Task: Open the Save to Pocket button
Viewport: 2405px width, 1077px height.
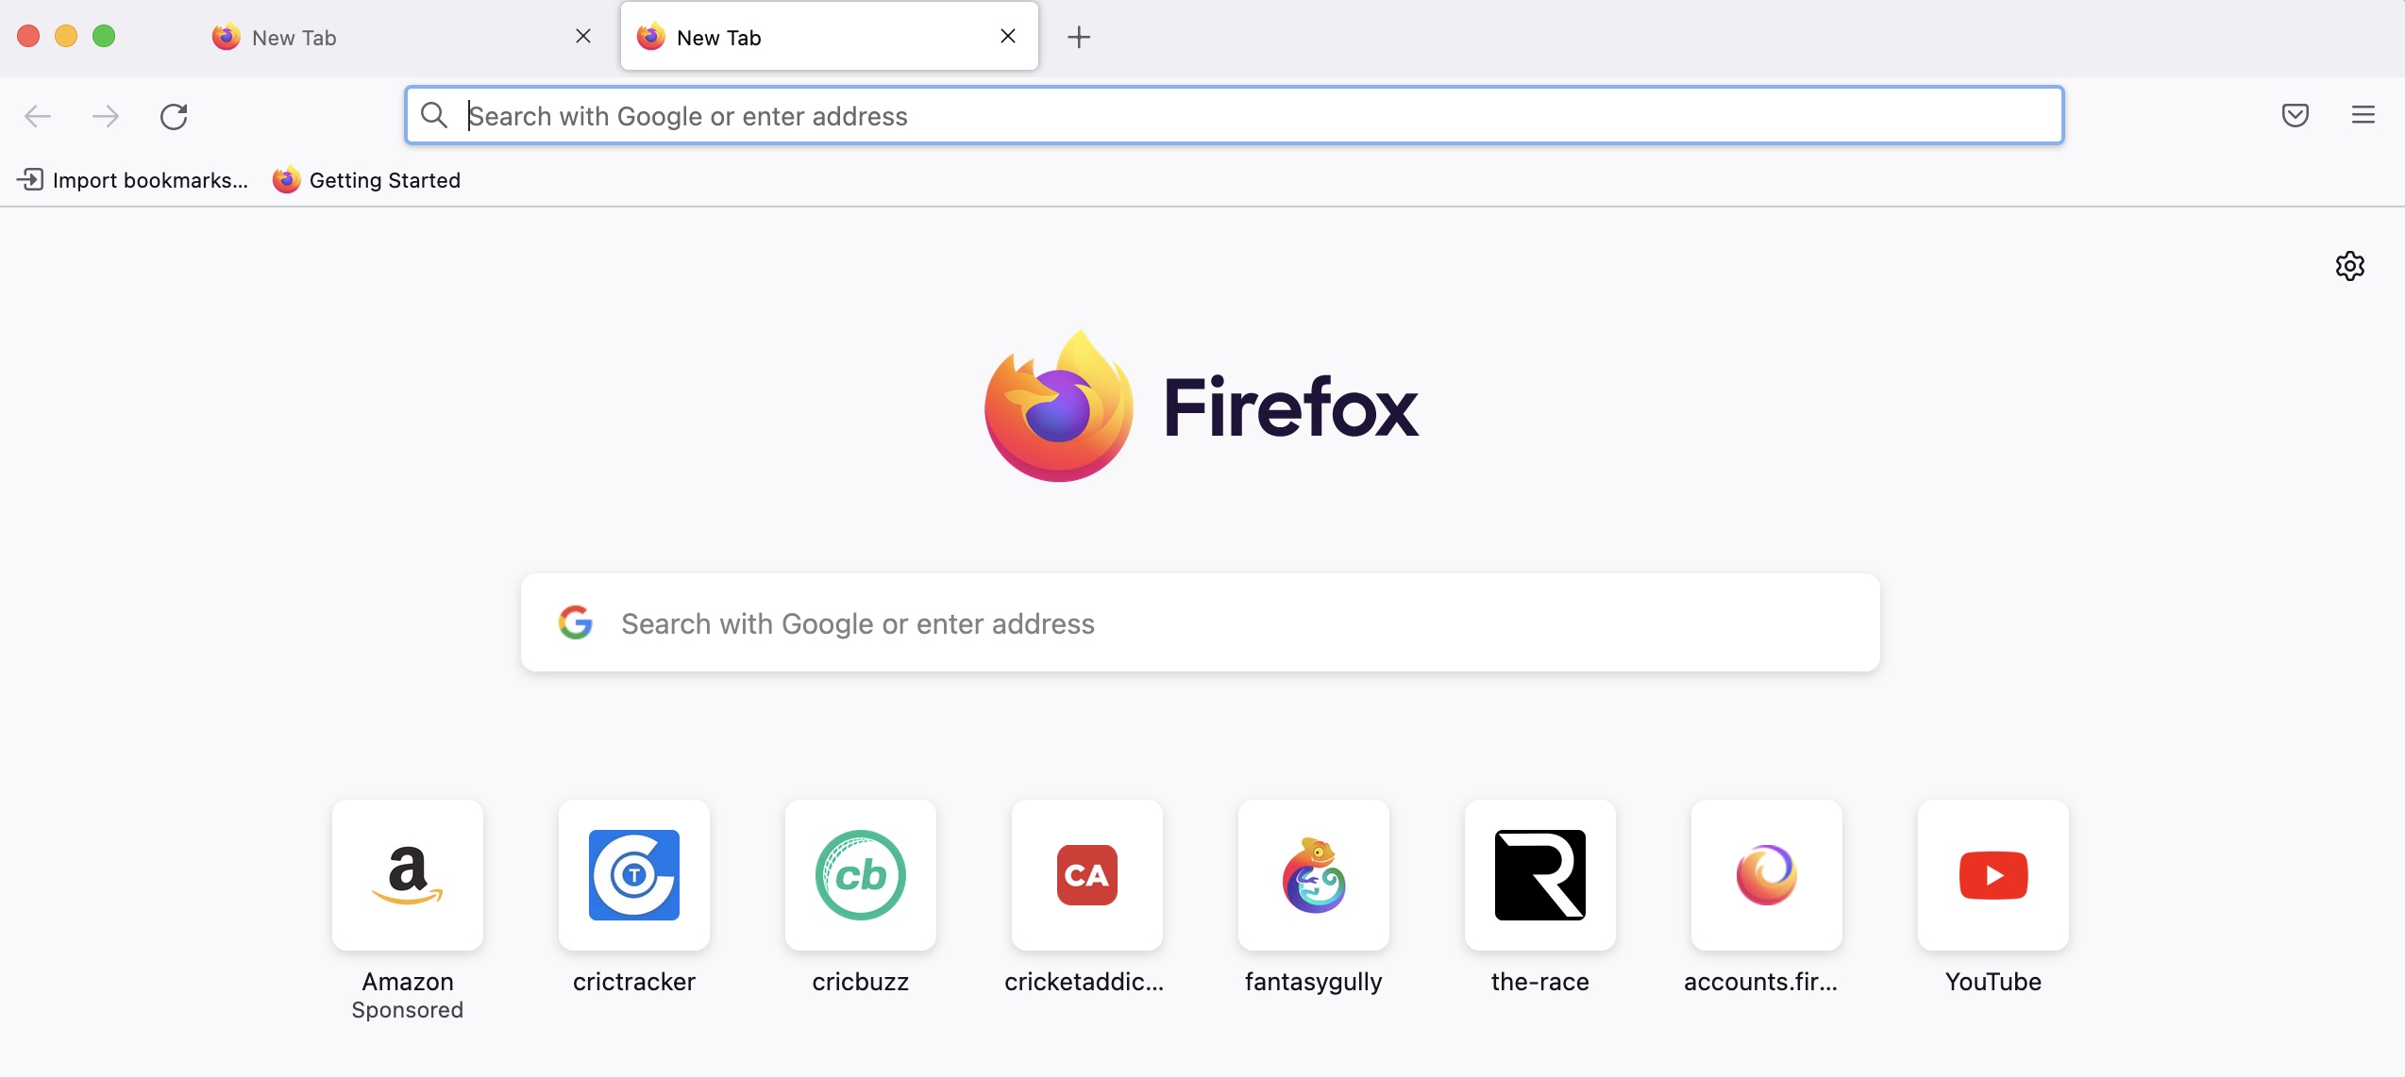Action: click(x=2296, y=115)
